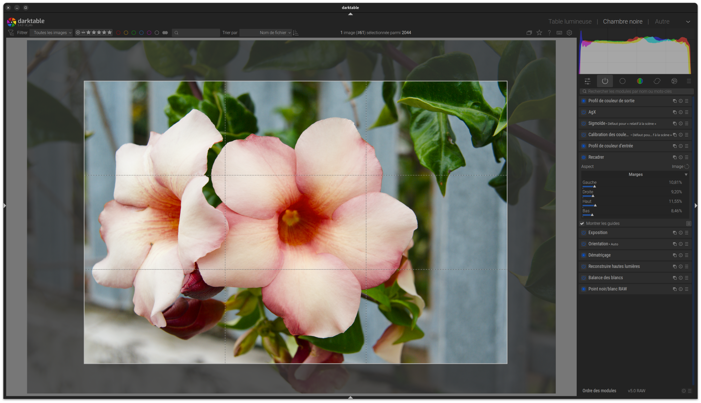
Task: Open the Ordre des modules presets
Action: [x=691, y=390]
